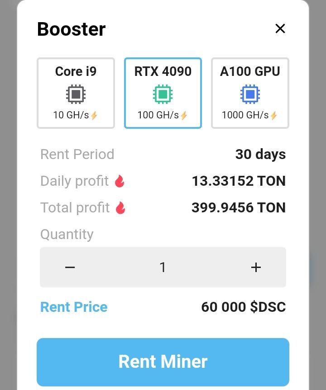Click the lightning bolt next to 100 GH/s
The width and height of the screenshot is (326, 390).
[184, 115]
